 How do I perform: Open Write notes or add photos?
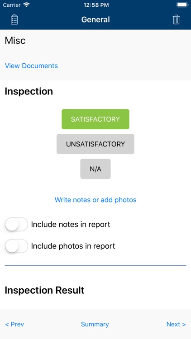(x=95, y=200)
